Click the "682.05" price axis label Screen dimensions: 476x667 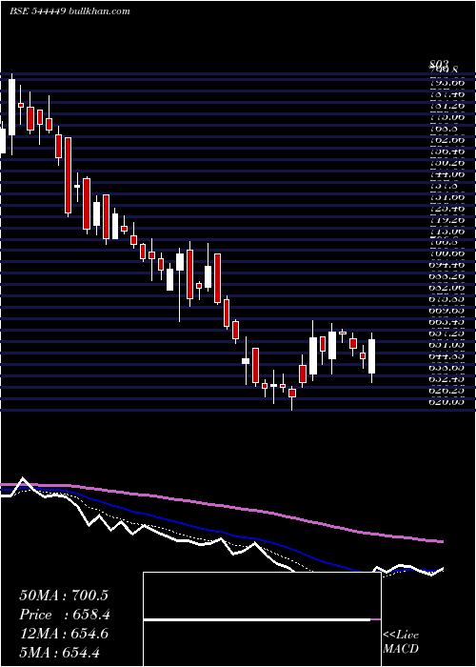pos(446,288)
